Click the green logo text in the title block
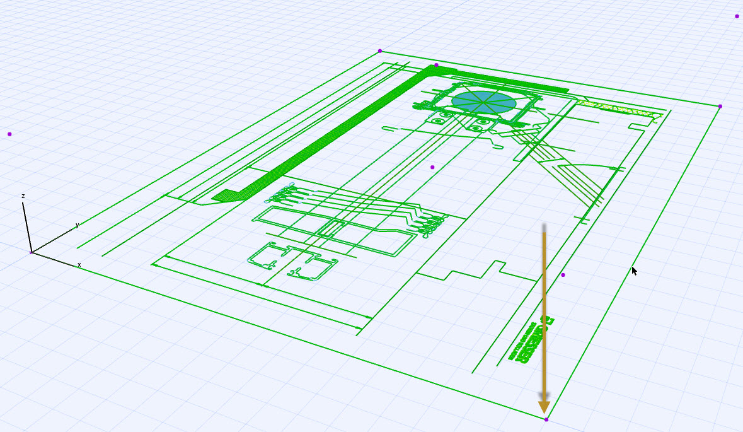The height and width of the screenshot is (432, 743). pos(531,340)
